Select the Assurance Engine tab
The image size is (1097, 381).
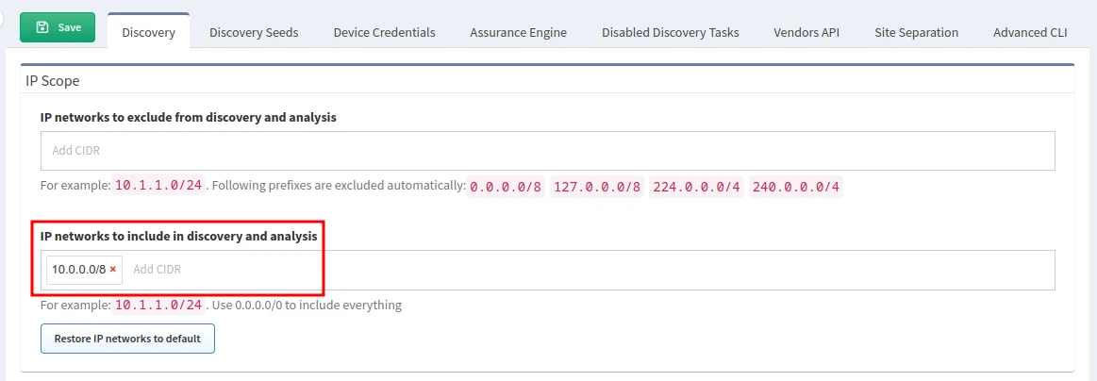pyautogui.click(x=518, y=32)
